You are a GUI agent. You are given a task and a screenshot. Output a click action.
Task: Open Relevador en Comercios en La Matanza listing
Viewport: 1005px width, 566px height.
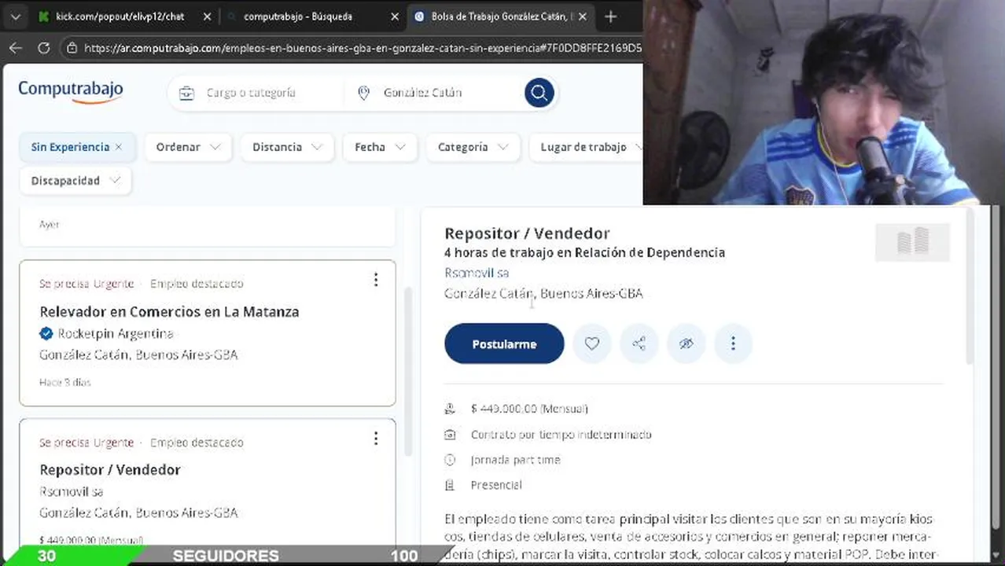click(x=169, y=311)
